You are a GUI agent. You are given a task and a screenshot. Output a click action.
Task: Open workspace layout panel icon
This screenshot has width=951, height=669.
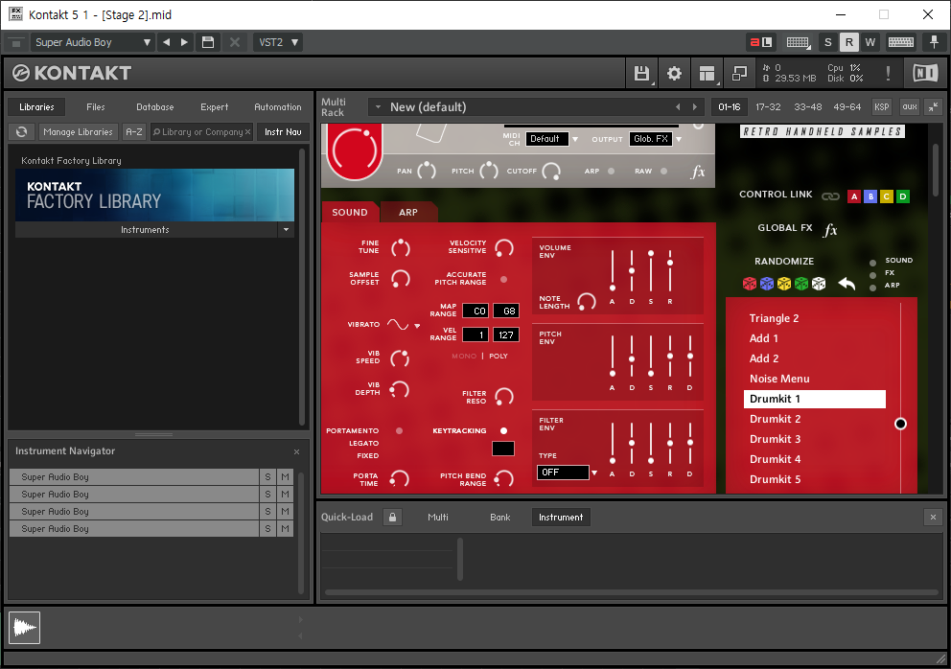click(x=707, y=74)
